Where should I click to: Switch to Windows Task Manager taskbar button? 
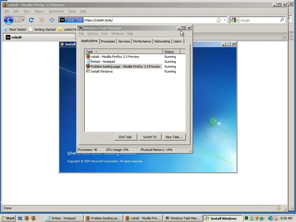[x=183, y=218]
